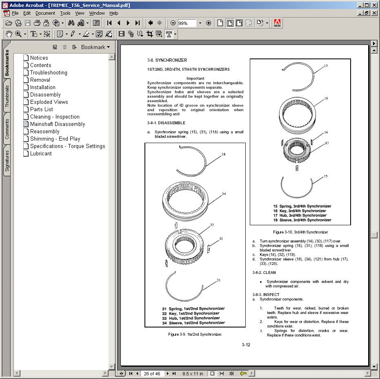Screen dimensions: 380x379
Task: Open the Edit menu
Action: (27, 13)
